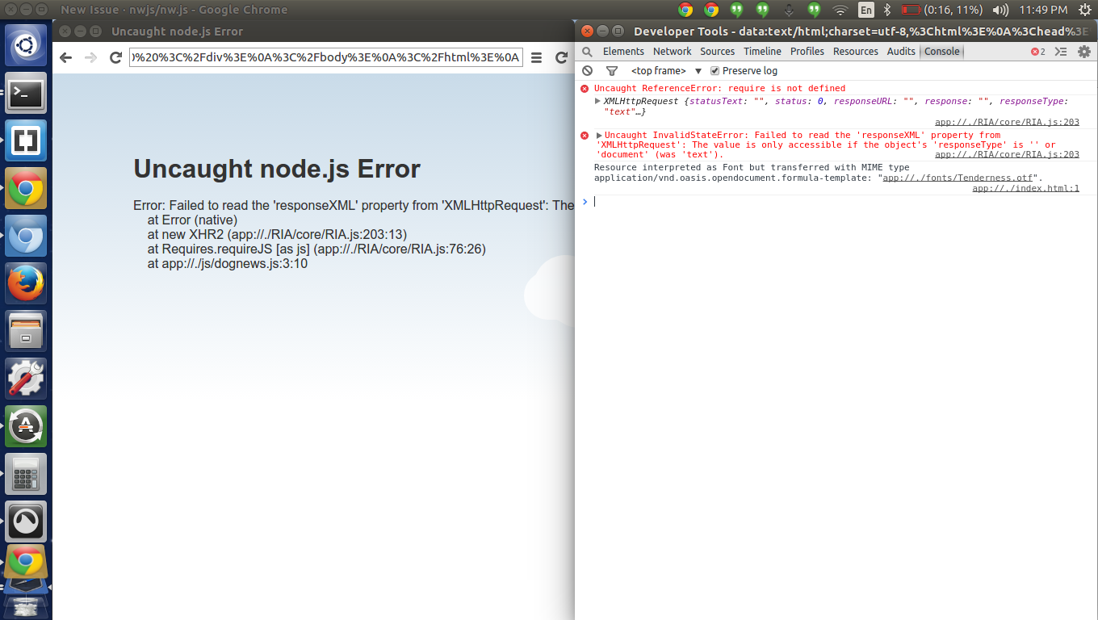
Task: Switch to the Network tab
Action: [x=673, y=52]
